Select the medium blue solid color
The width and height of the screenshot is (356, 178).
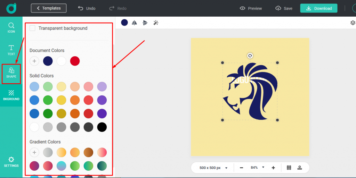tap(34, 100)
